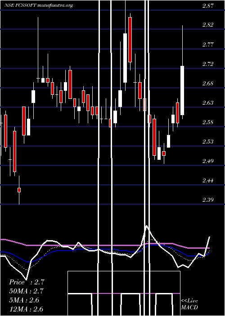Click the 2.53 price axis label
This screenshot has width=225, height=316.
click(208, 141)
